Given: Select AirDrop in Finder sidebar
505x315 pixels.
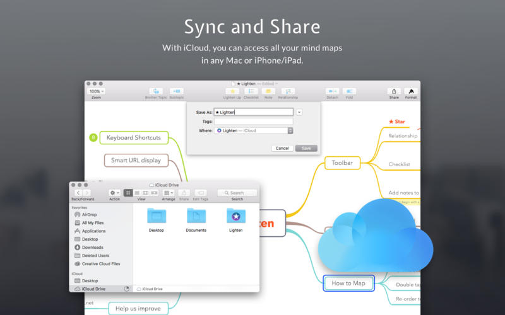Looking at the screenshot, I should tap(89, 215).
